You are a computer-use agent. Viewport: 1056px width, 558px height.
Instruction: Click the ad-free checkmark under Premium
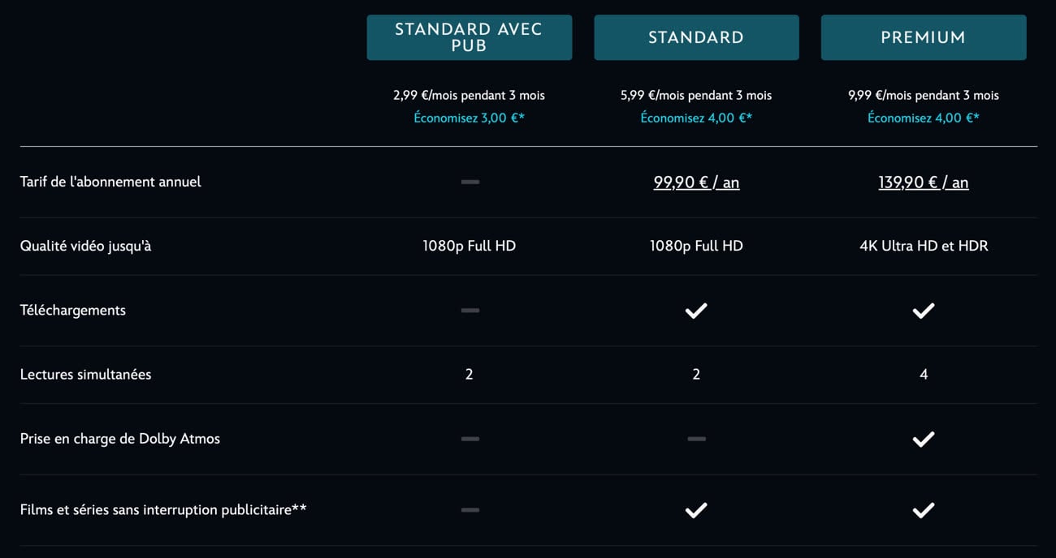click(924, 510)
